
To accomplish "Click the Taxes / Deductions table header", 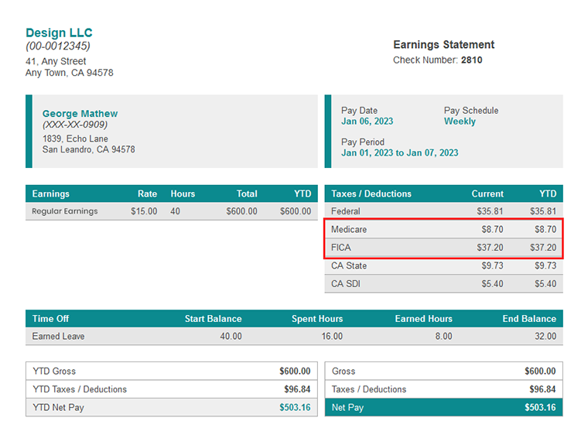I will click(x=371, y=193).
